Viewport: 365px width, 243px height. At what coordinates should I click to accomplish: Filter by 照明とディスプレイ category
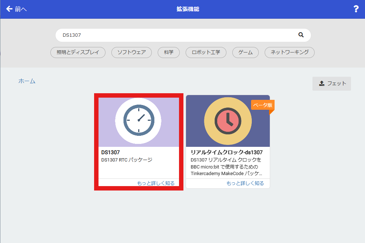[78, 52]
